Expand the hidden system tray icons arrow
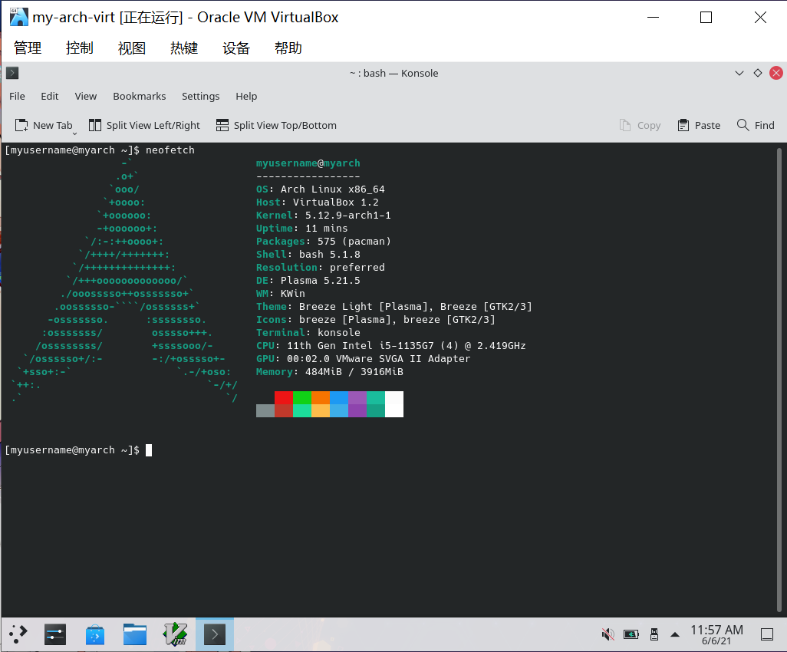The image size is (787, 652). [675, 634]
